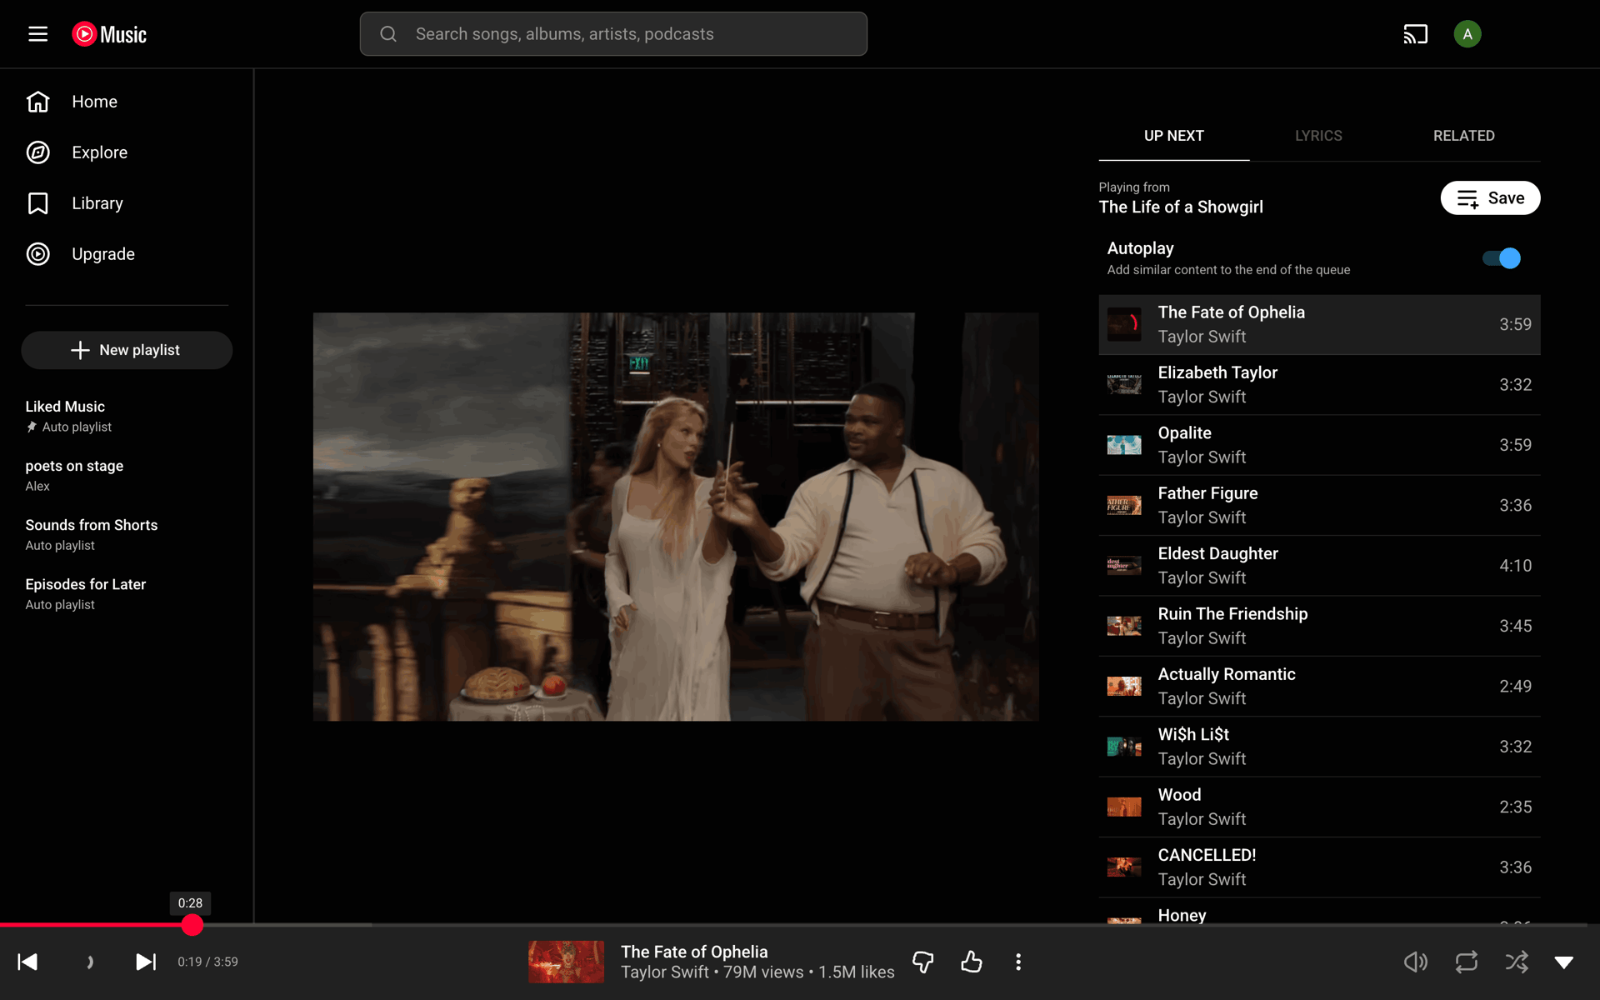Image resolution: width=1600 pixels, height=1000 pixels.
Task: Open the Liked Music playlist
Action: pos(127,416)
